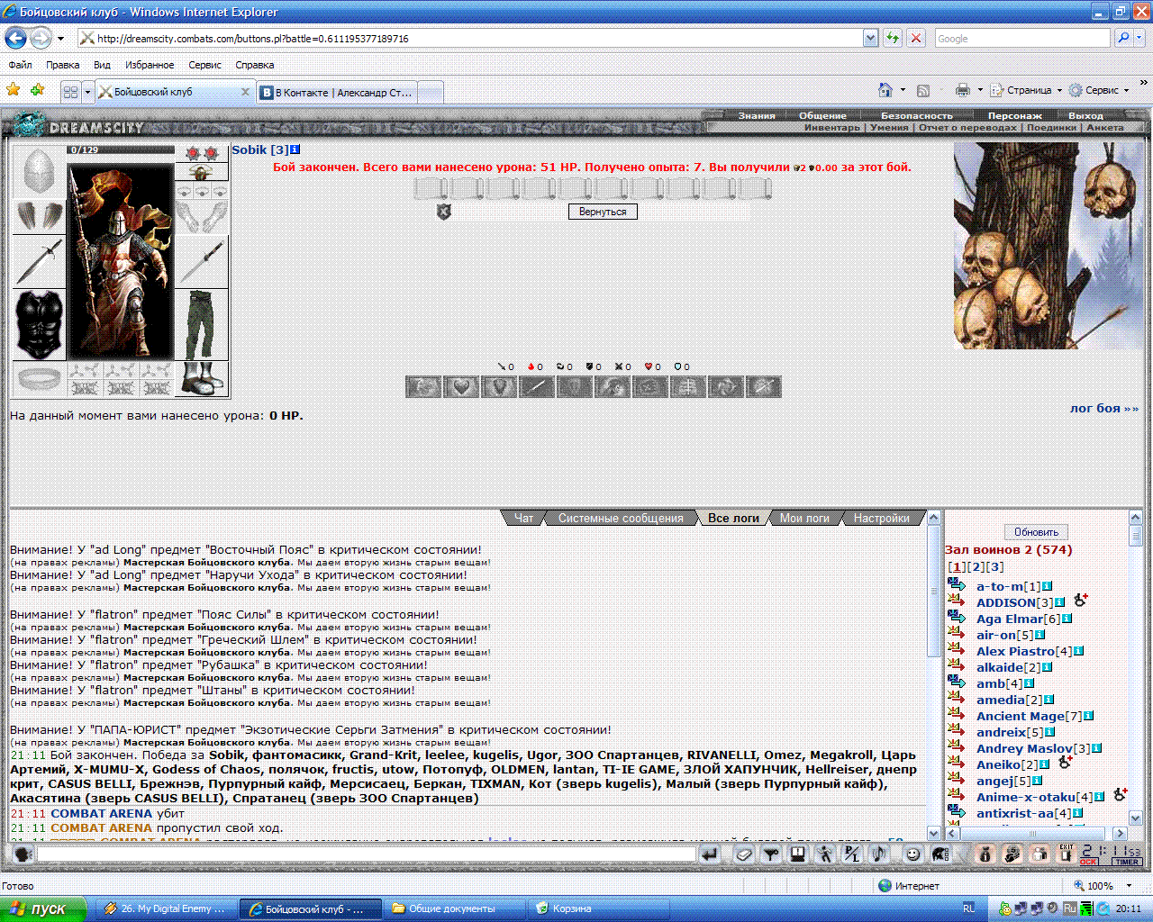Viewport: 1153px width, 922px height.
Task: Click the chat filter funnel icon
Action: 771,854
